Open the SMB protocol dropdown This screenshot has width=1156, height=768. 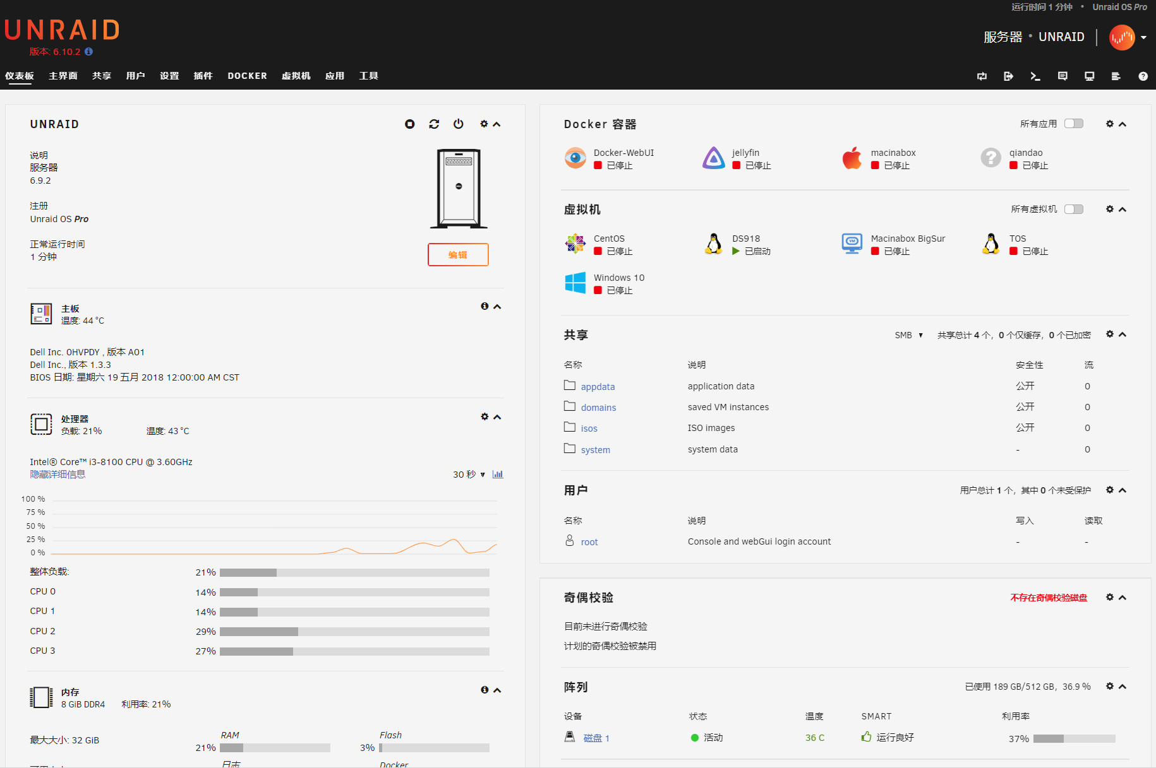[x=909, y=335]
